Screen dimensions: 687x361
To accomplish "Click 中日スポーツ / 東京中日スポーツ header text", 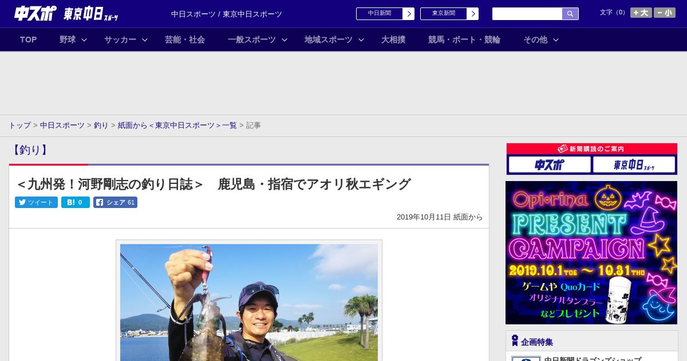I will tap(227, 14).
